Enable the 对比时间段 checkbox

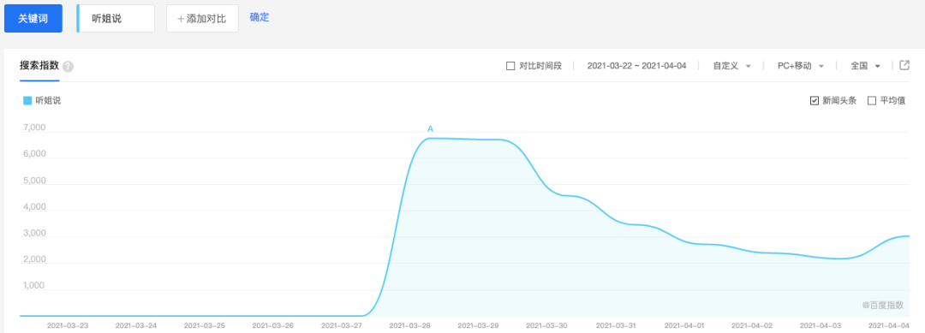pos(510,66)
